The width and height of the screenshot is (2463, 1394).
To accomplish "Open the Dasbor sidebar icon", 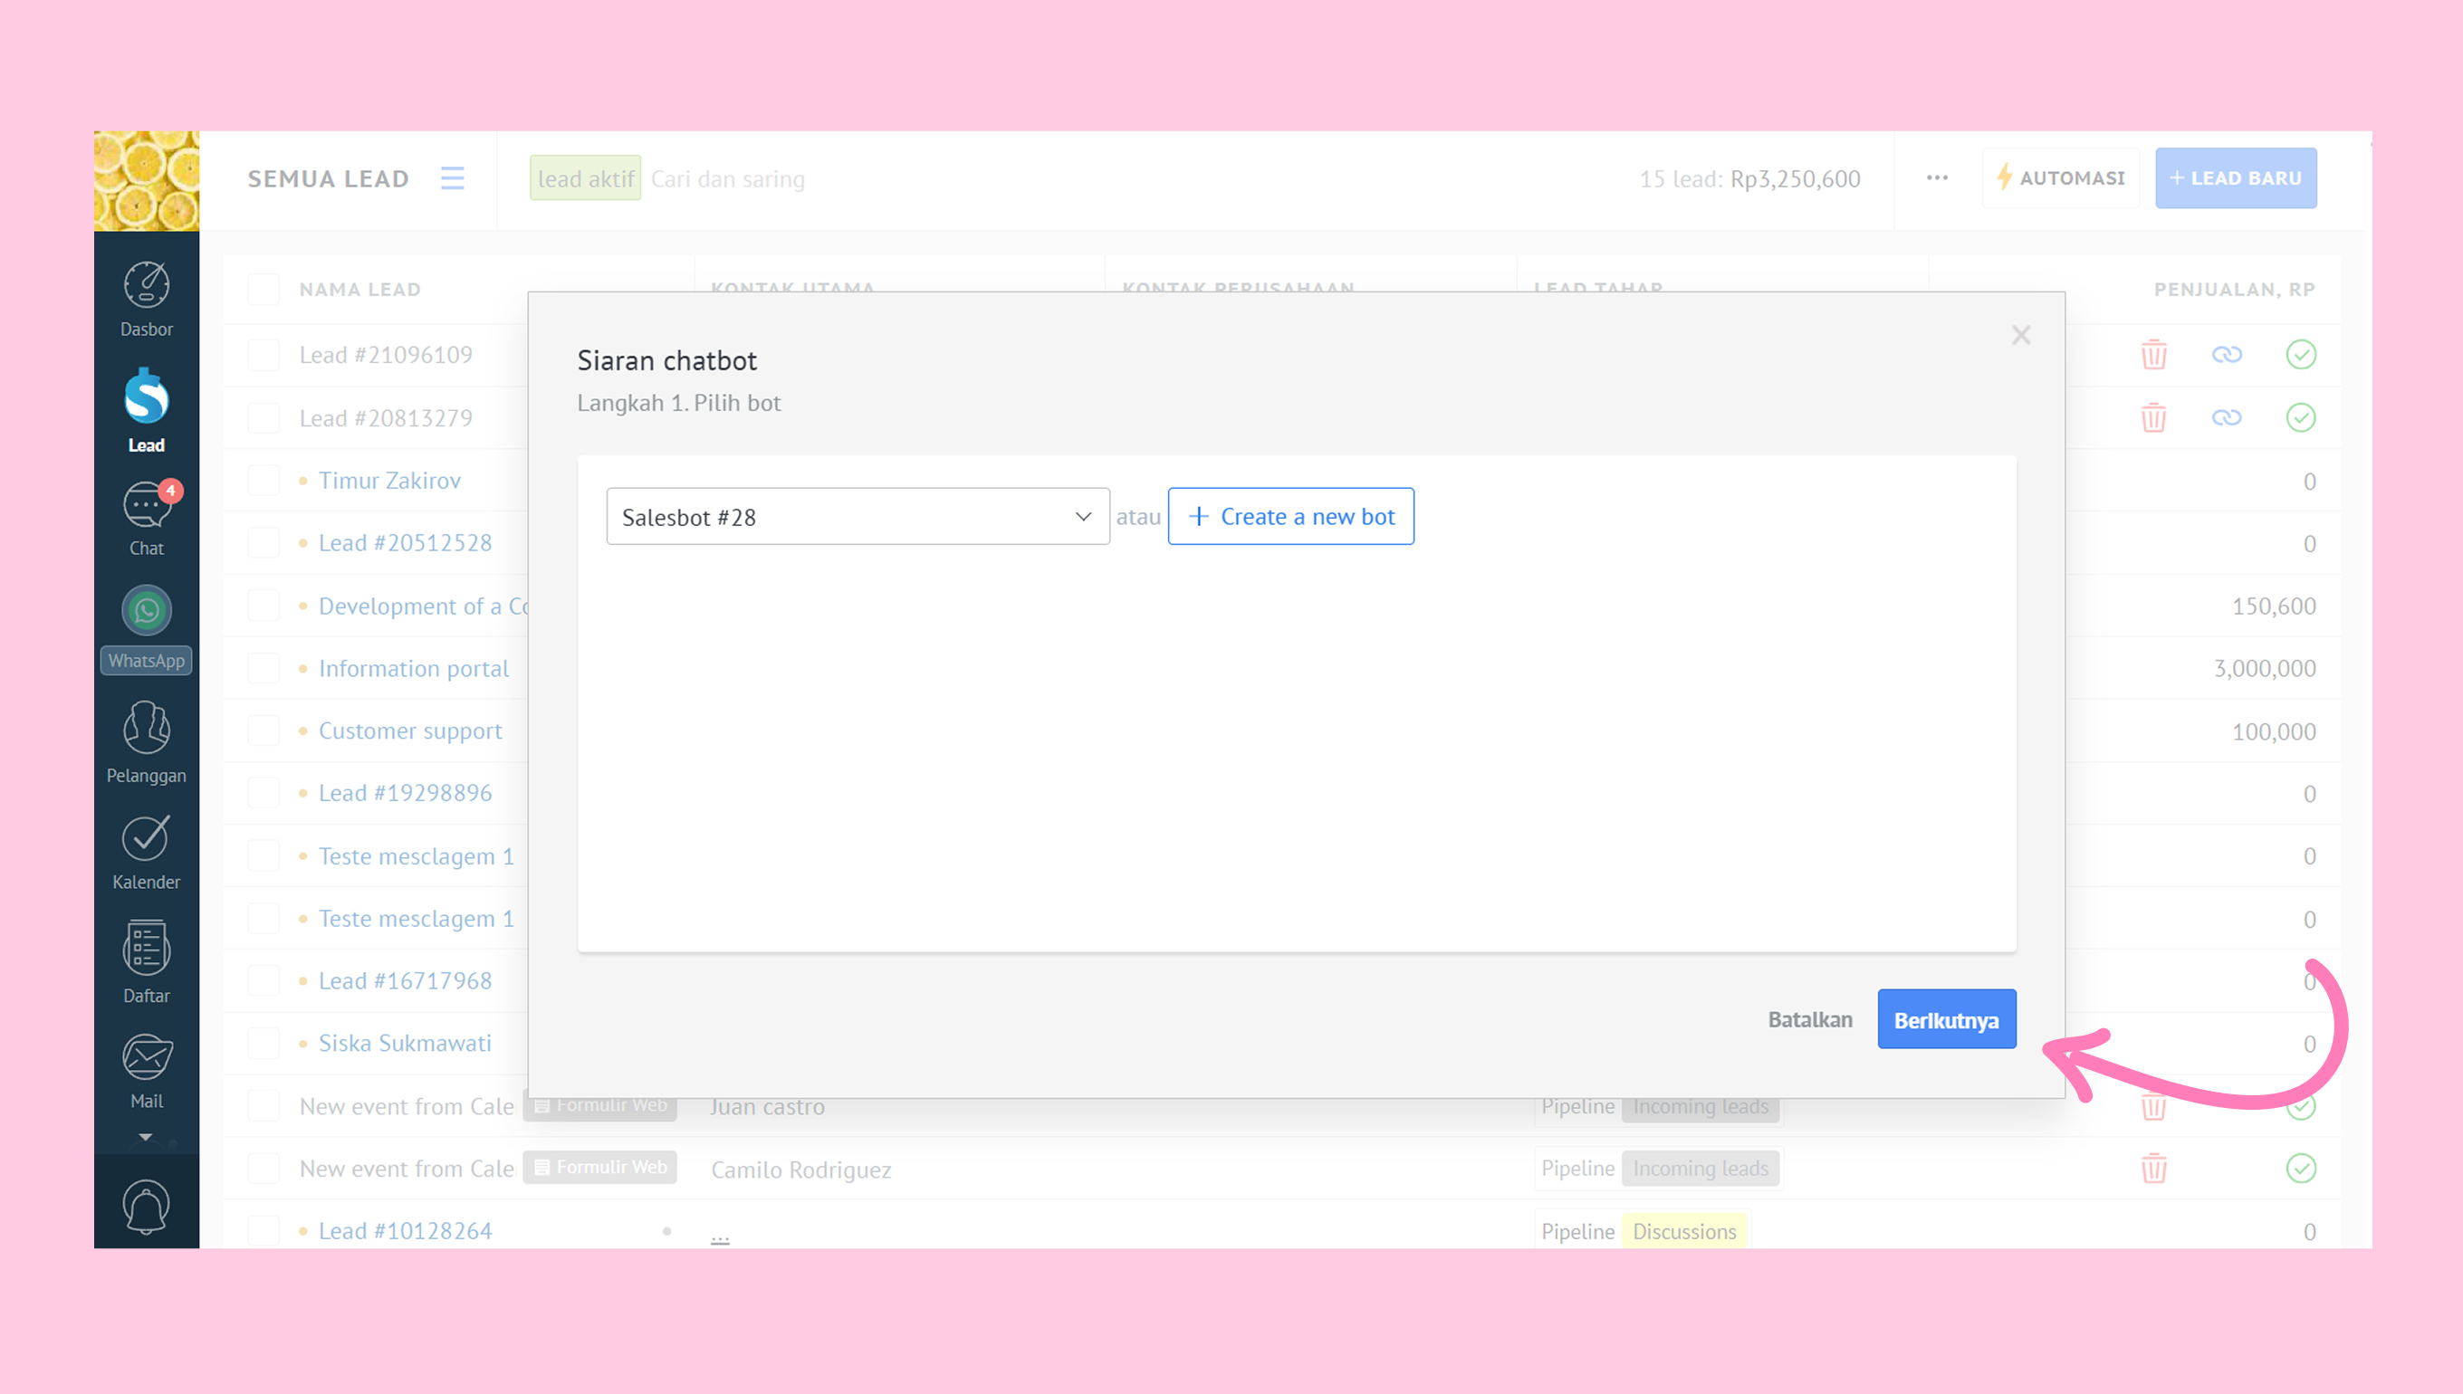I will 147,300.
